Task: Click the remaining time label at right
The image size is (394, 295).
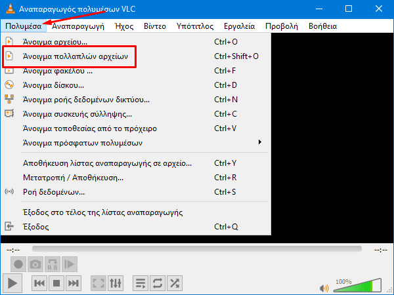Action: [x=381, y=250]
